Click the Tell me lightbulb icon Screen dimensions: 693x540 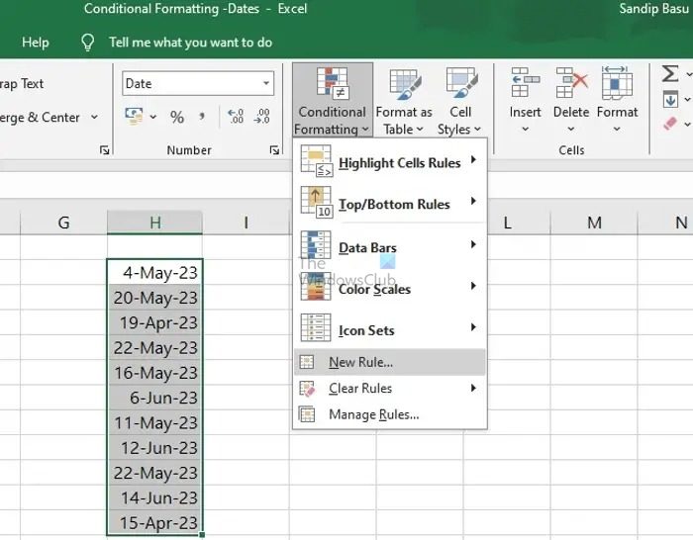(87, 43)
